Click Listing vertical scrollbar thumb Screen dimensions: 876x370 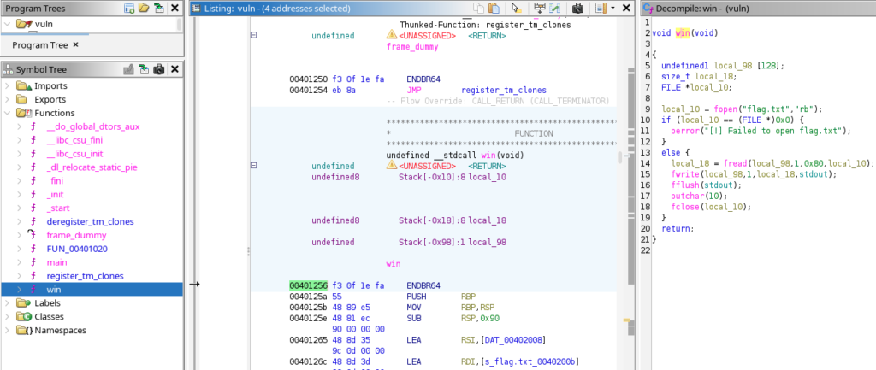coord(619,157)
